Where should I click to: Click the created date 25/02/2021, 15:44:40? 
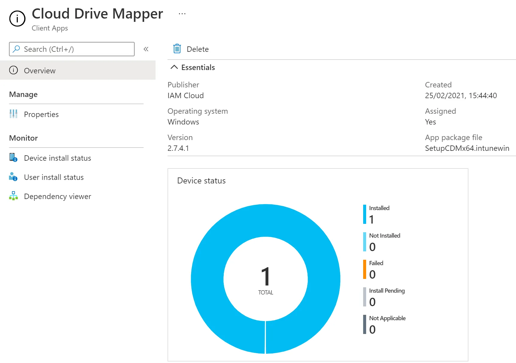(x=461, y=95)
